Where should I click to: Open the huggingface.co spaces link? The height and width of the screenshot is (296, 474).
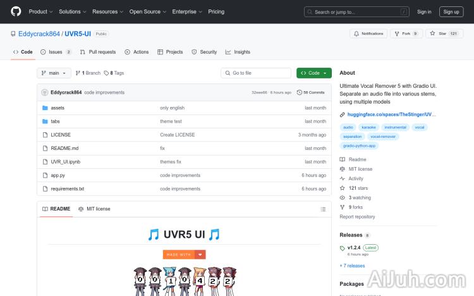point(391,114)
